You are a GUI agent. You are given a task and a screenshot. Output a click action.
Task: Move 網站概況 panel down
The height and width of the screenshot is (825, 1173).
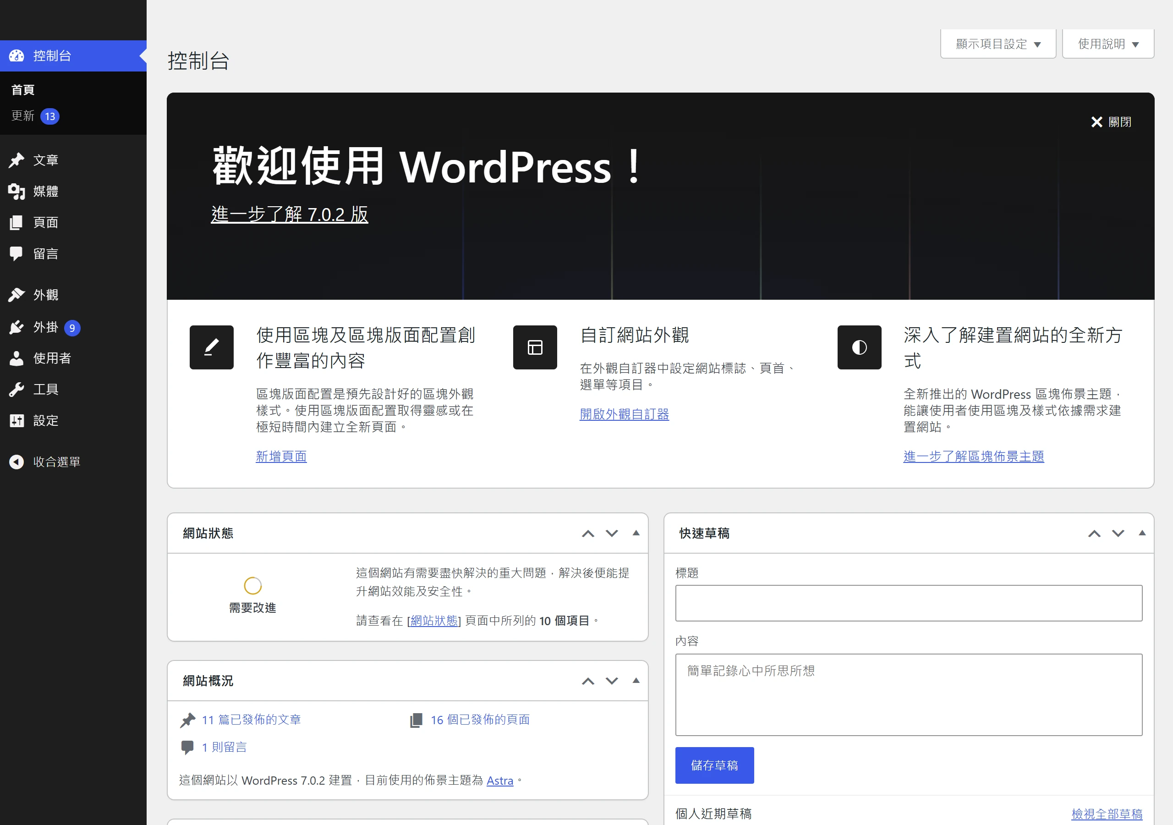point(612,681)
